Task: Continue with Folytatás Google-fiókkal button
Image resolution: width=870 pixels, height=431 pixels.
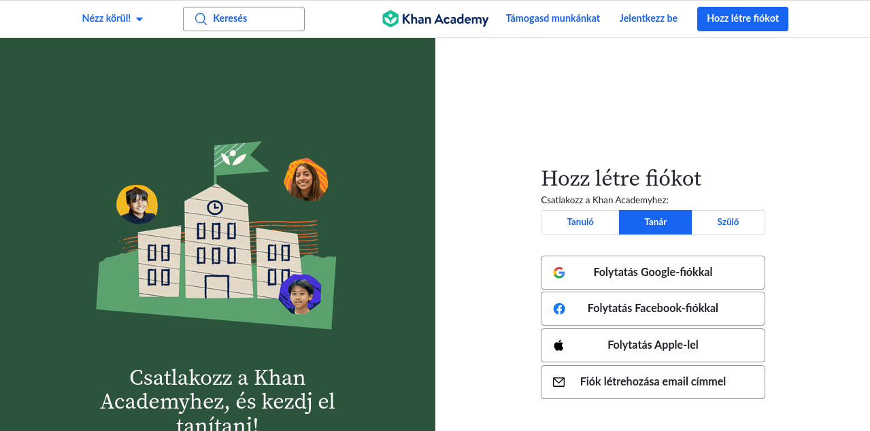Action: pyautogui.click(x=653, y=273)
